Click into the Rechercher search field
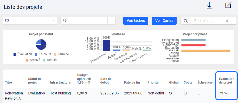Screen dimensions: 238x103 pyautogui.click(x=213, y=21)
